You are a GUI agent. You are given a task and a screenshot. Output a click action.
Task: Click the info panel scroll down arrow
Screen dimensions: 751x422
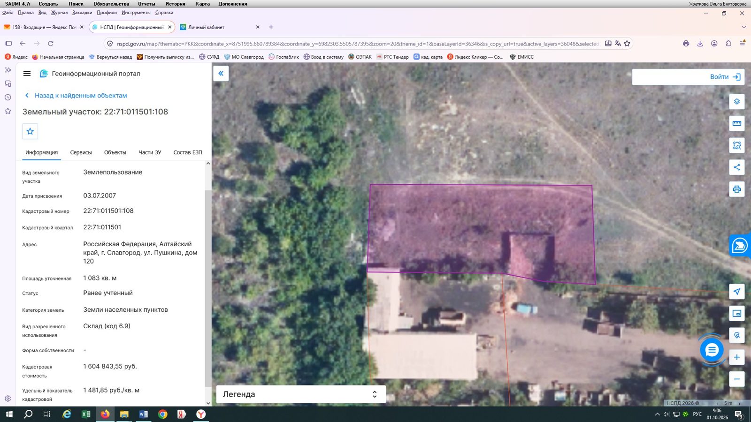pyautogui.click(x=208, y=403)
